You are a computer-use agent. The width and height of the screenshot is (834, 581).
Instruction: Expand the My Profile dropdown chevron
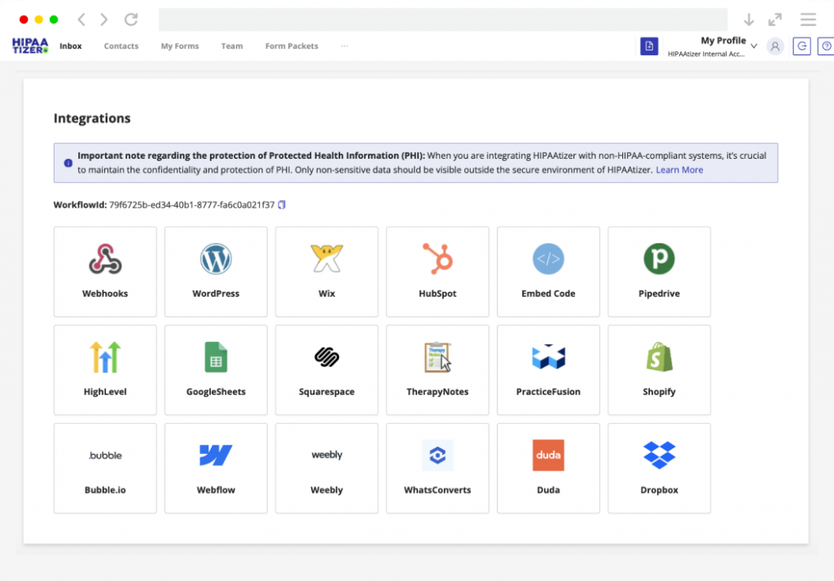click(753, 46)
